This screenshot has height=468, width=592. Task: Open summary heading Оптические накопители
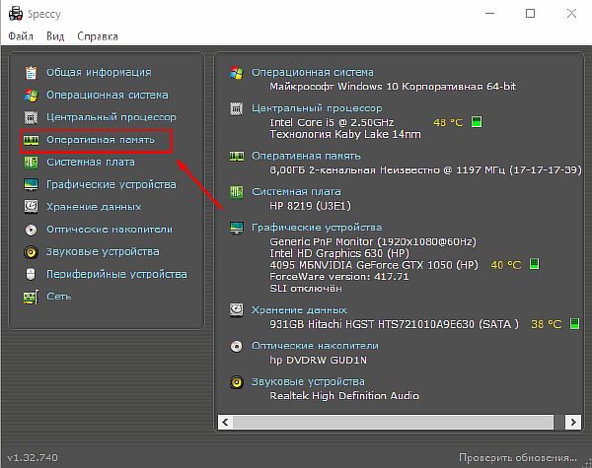click(316, 346)
